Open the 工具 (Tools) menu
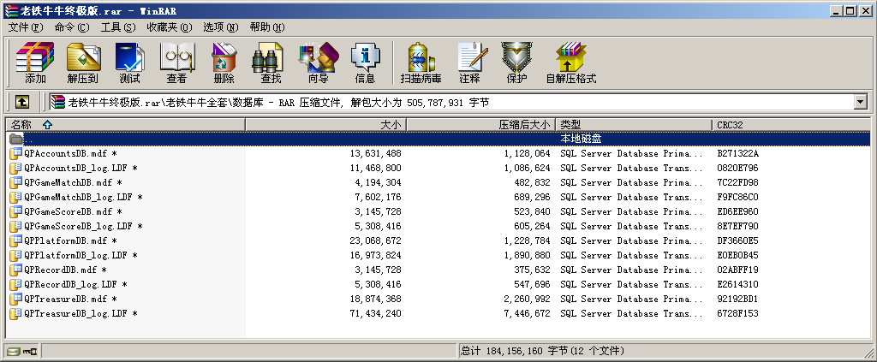The image size is (877, 362). [x=117, y=27]
